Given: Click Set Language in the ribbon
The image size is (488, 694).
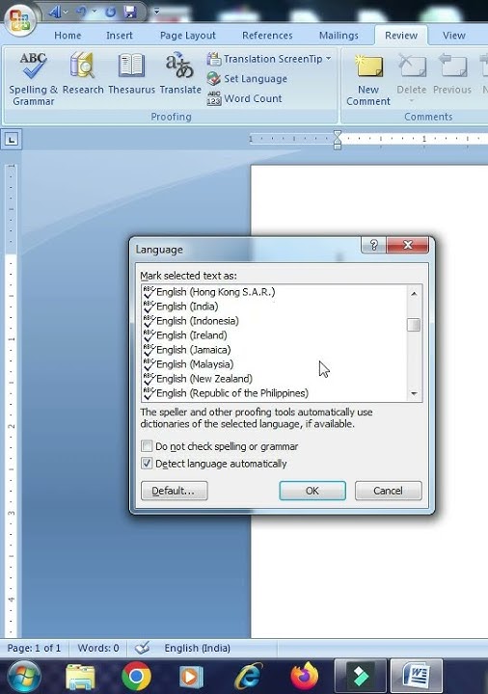Looking at the screenshot, I should [x=247, y=79].
